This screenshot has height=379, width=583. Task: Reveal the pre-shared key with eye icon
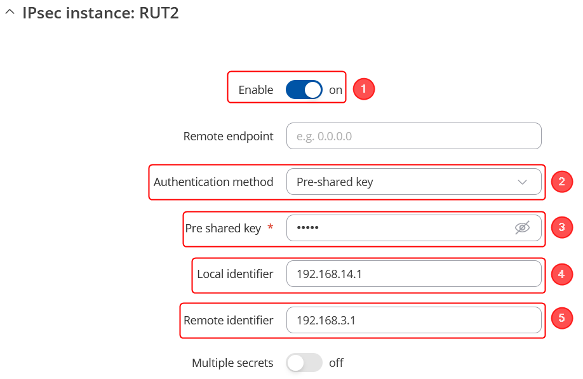(x=522, y=228)
